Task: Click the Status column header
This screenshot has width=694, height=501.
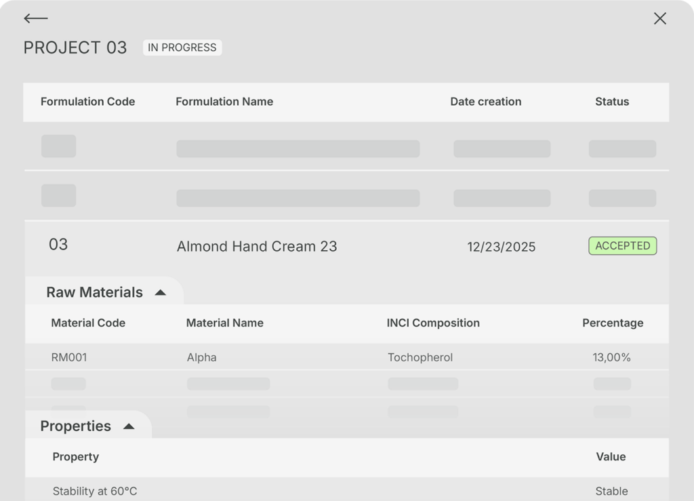Action: (x=611, y=102)
